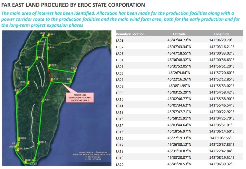Select the LR10 row label in the table
The width and height of the screenshot is (246, 169).
pos(120,99)
